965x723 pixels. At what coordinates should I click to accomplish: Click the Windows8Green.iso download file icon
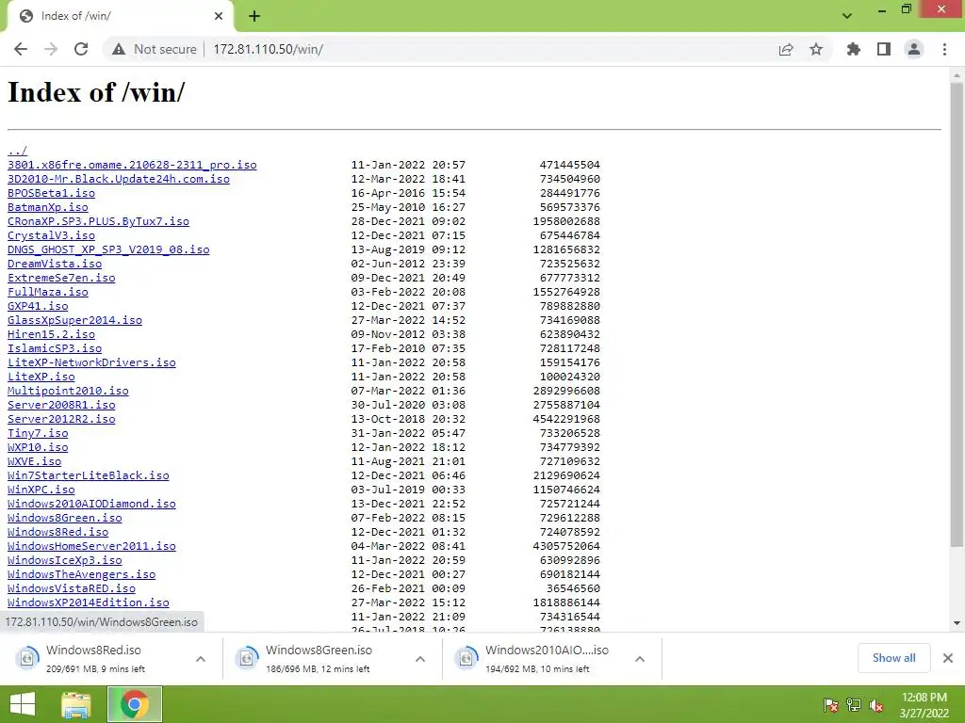point(247,658)
